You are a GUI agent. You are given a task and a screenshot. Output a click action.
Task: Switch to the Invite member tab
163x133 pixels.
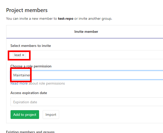pyautogui.click(x=86, y=32)
